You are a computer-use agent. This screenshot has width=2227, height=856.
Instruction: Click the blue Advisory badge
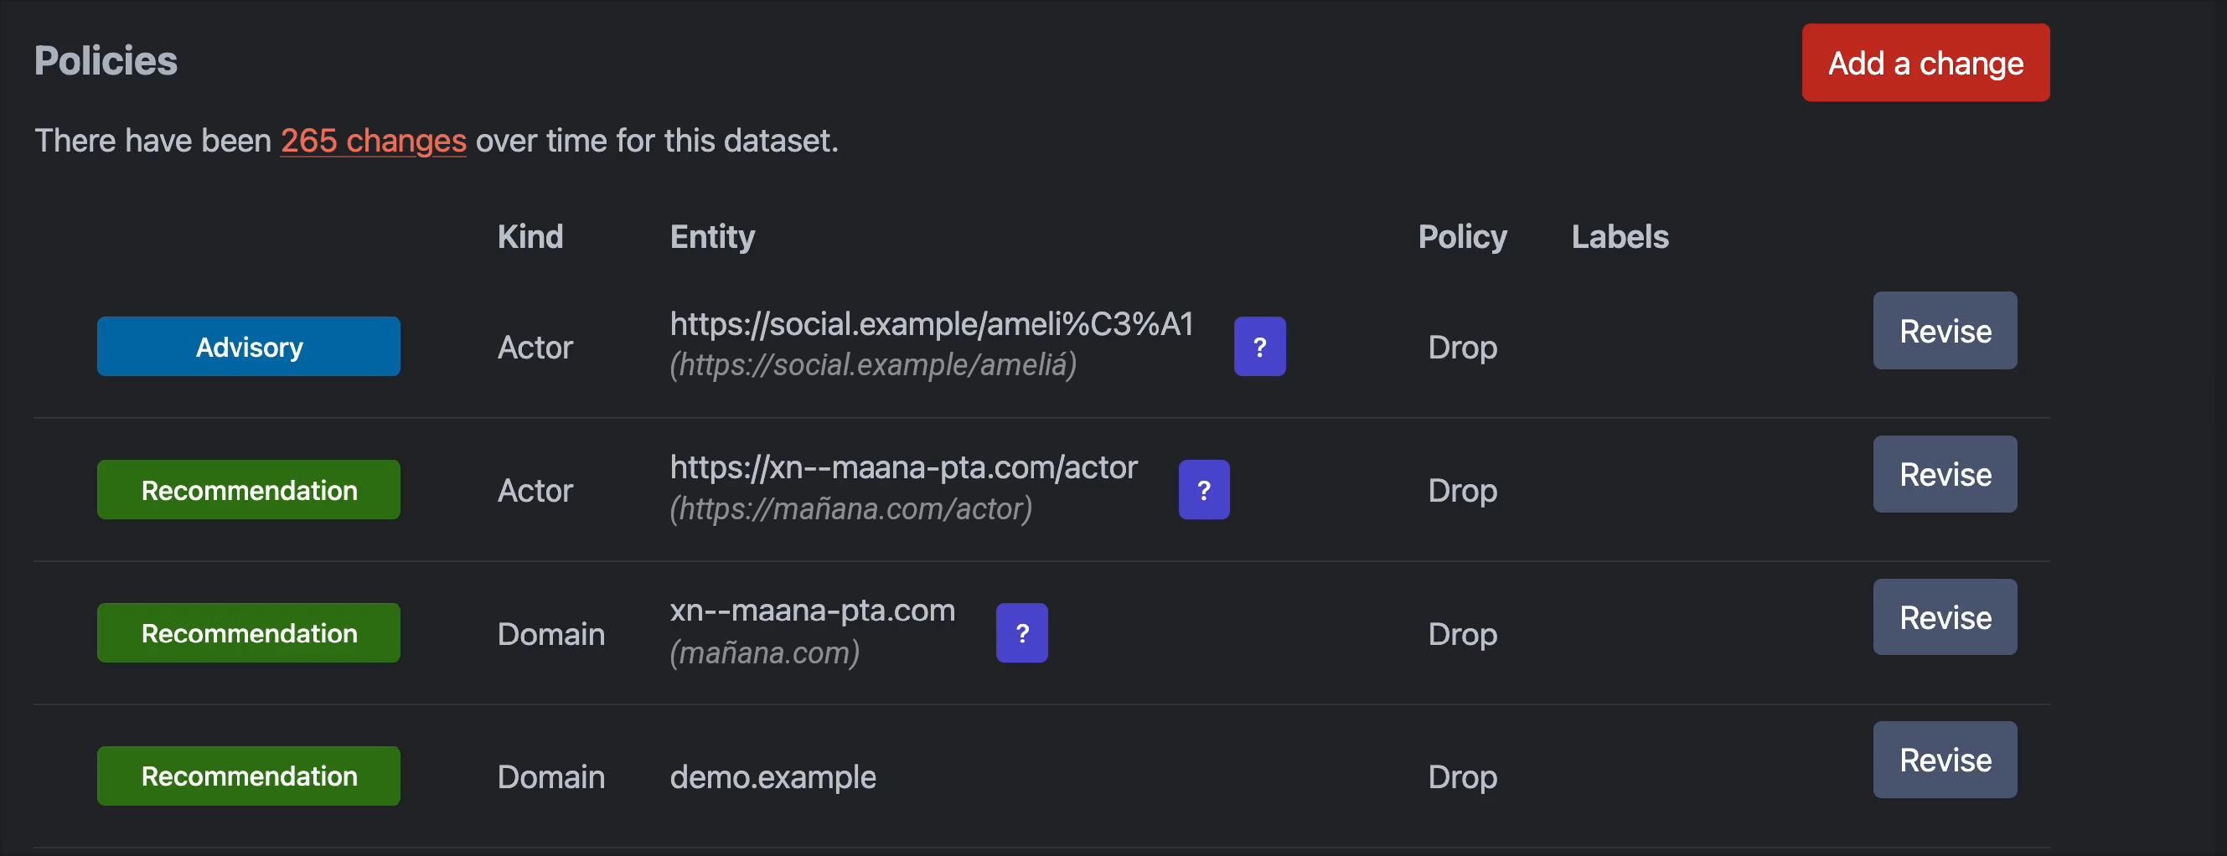pyautogui.click(x=248, y=347)
